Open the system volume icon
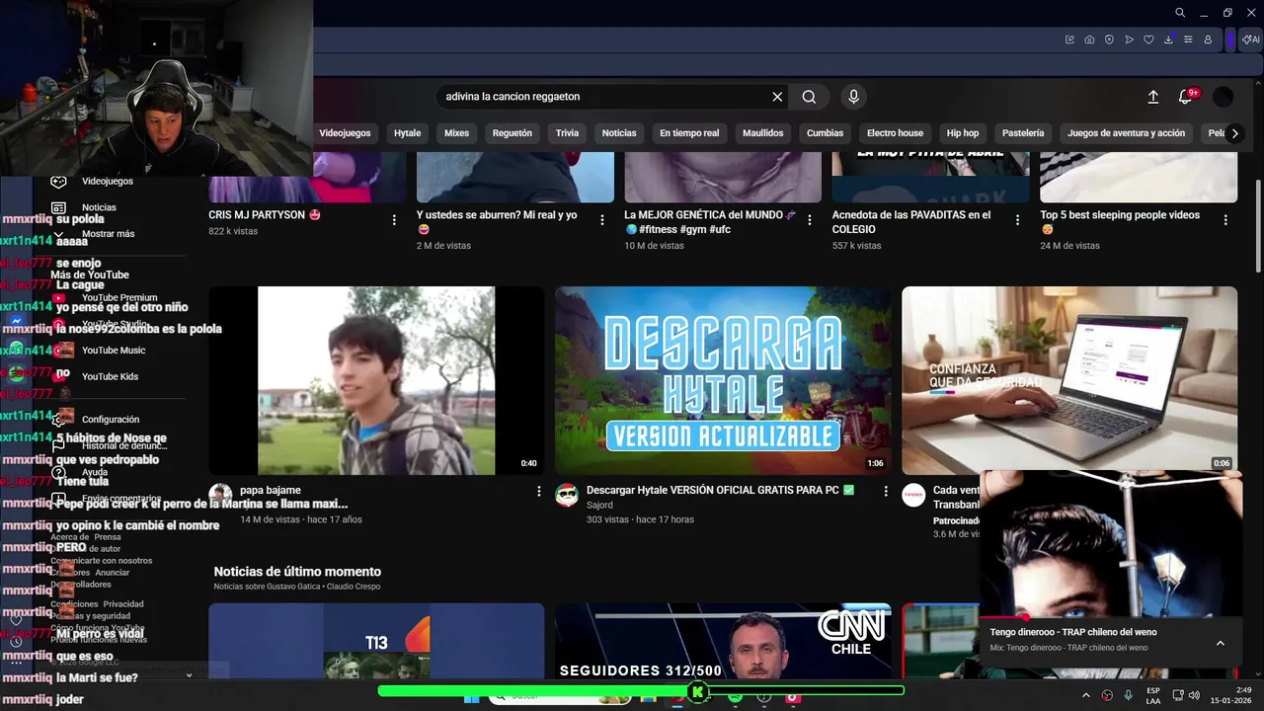The width and height of the screenshot is (1264, 711). coord(1195,695)
